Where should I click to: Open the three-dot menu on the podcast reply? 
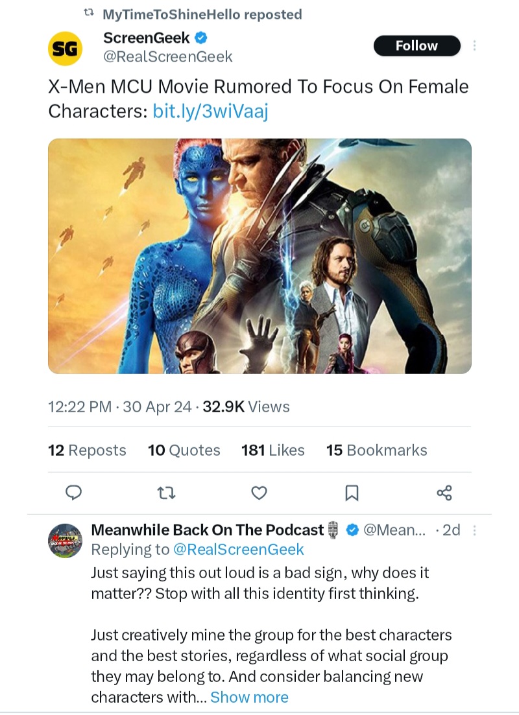coord(475,530)
